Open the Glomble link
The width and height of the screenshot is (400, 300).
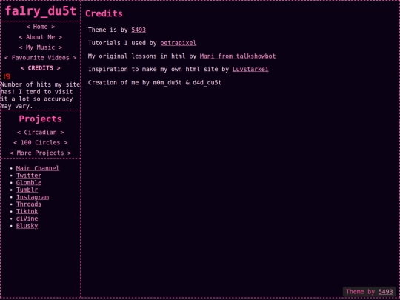[29, 183]
